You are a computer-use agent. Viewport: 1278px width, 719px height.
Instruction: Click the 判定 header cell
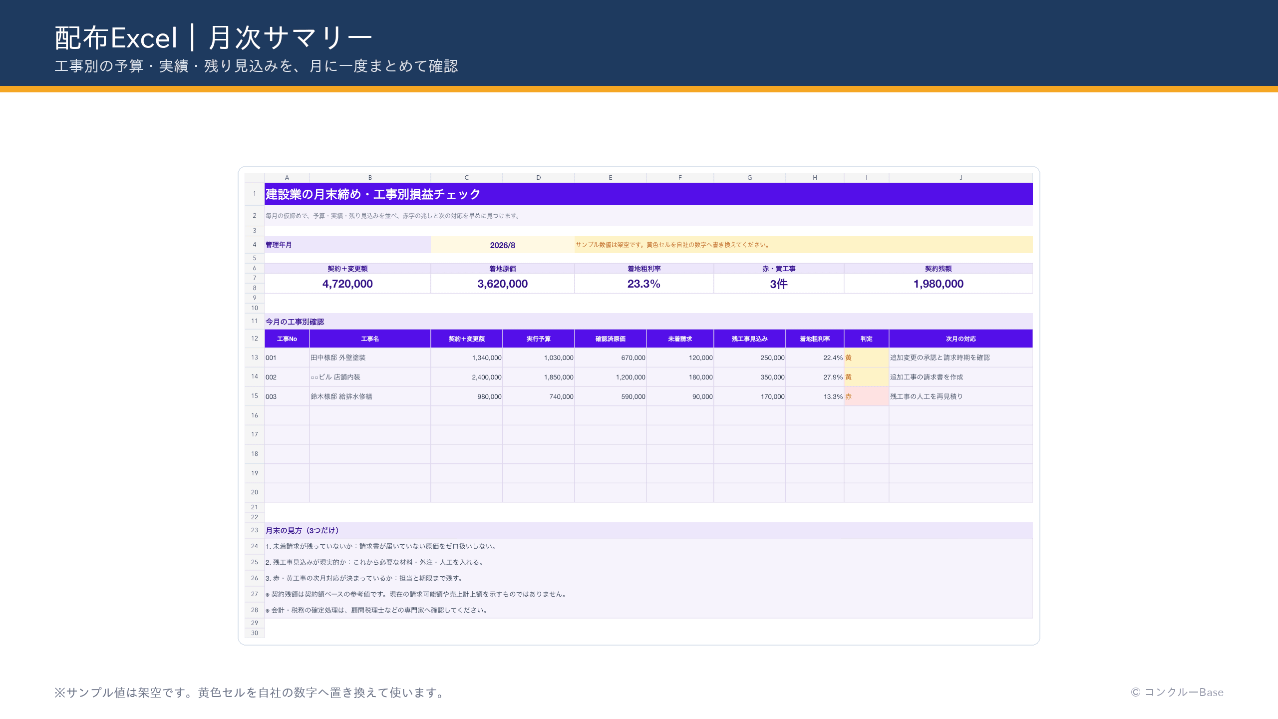coord(867,339)
